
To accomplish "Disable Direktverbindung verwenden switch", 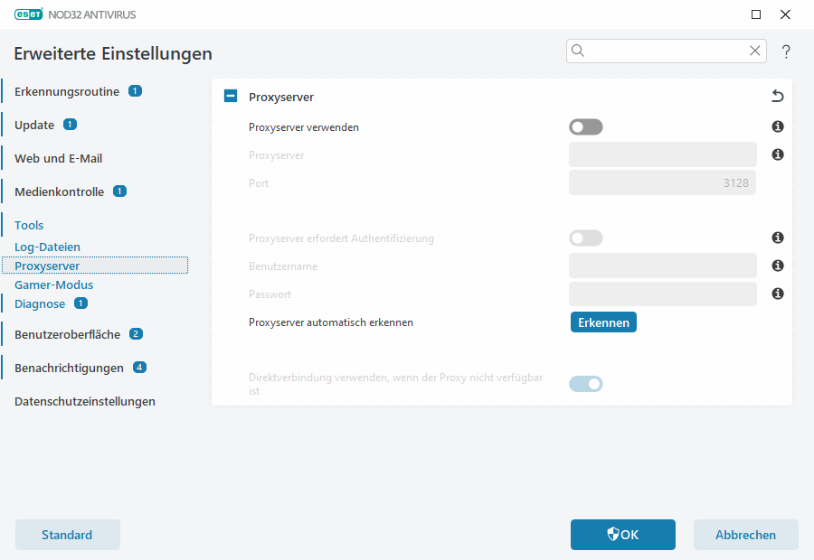I will coord(585,383).
